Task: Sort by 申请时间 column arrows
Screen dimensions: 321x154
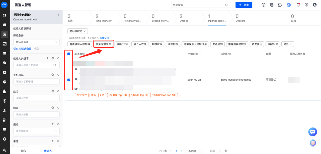Action: click(200, 54)
